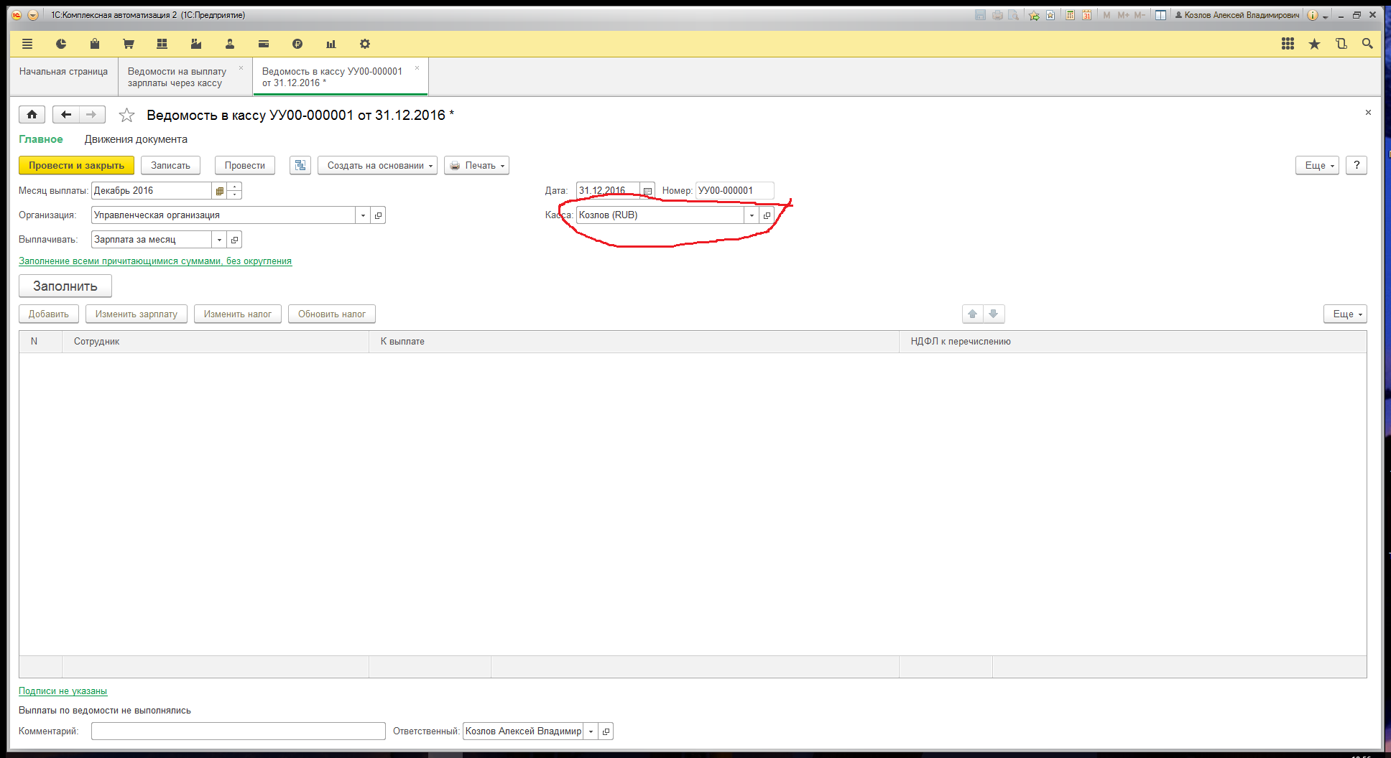Open search with the magnifier icon
This screenshot has width=1391, height=758.
click(x=1367, y=45)
